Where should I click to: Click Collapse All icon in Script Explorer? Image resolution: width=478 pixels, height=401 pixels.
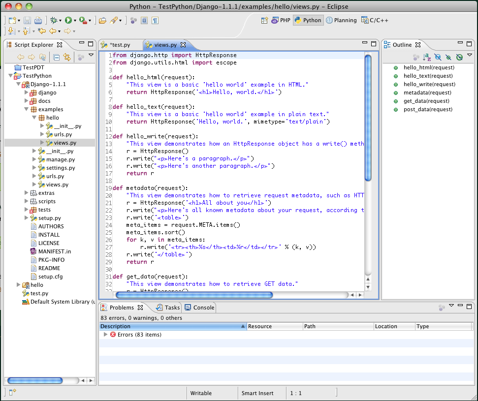click(x=57, y=57)
